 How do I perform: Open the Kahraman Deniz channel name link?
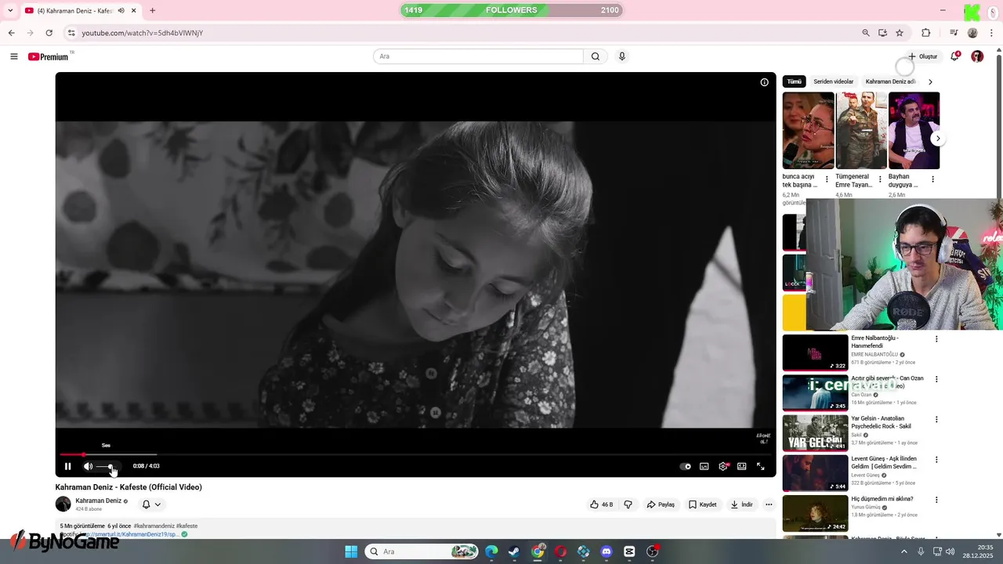(98, 501)
